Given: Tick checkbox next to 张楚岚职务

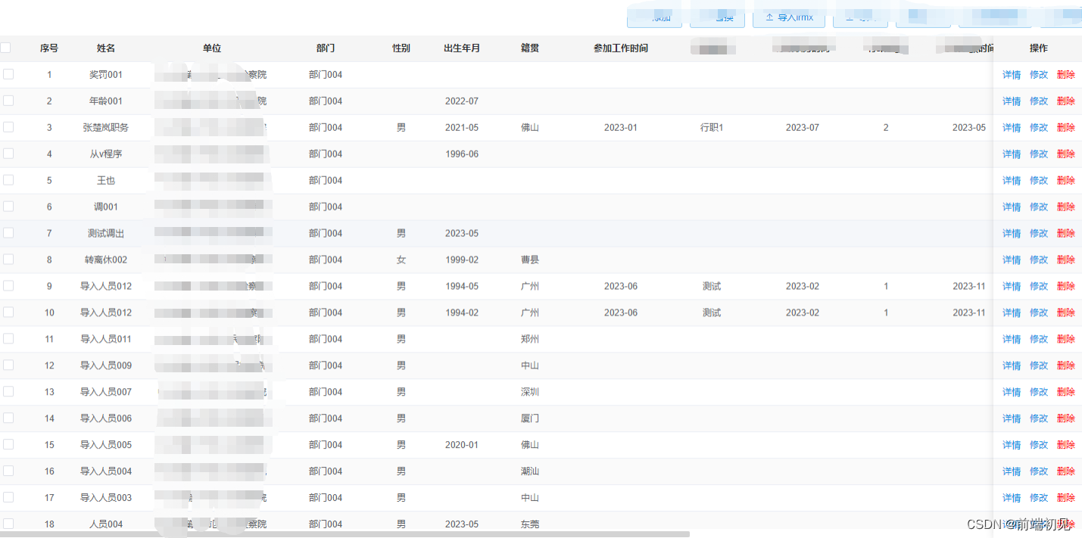Looking at the screenshot, I should point(8,127).
